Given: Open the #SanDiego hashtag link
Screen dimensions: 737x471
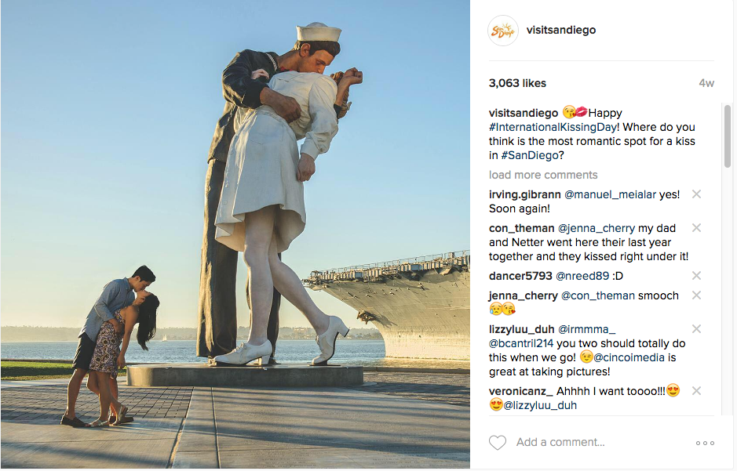Looking at the screenshot, I should point(530,155).
